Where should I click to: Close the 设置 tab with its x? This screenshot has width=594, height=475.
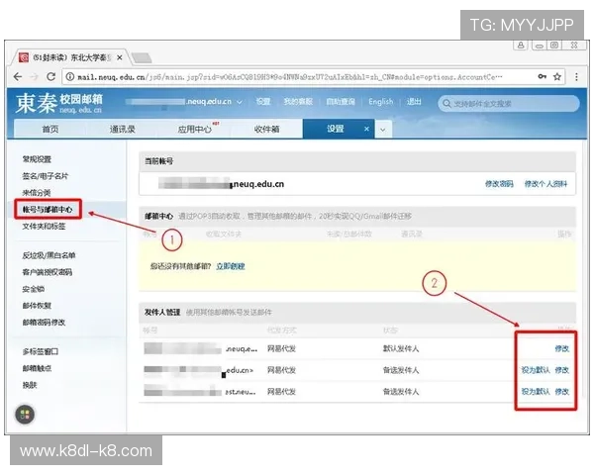coord(365,129)
